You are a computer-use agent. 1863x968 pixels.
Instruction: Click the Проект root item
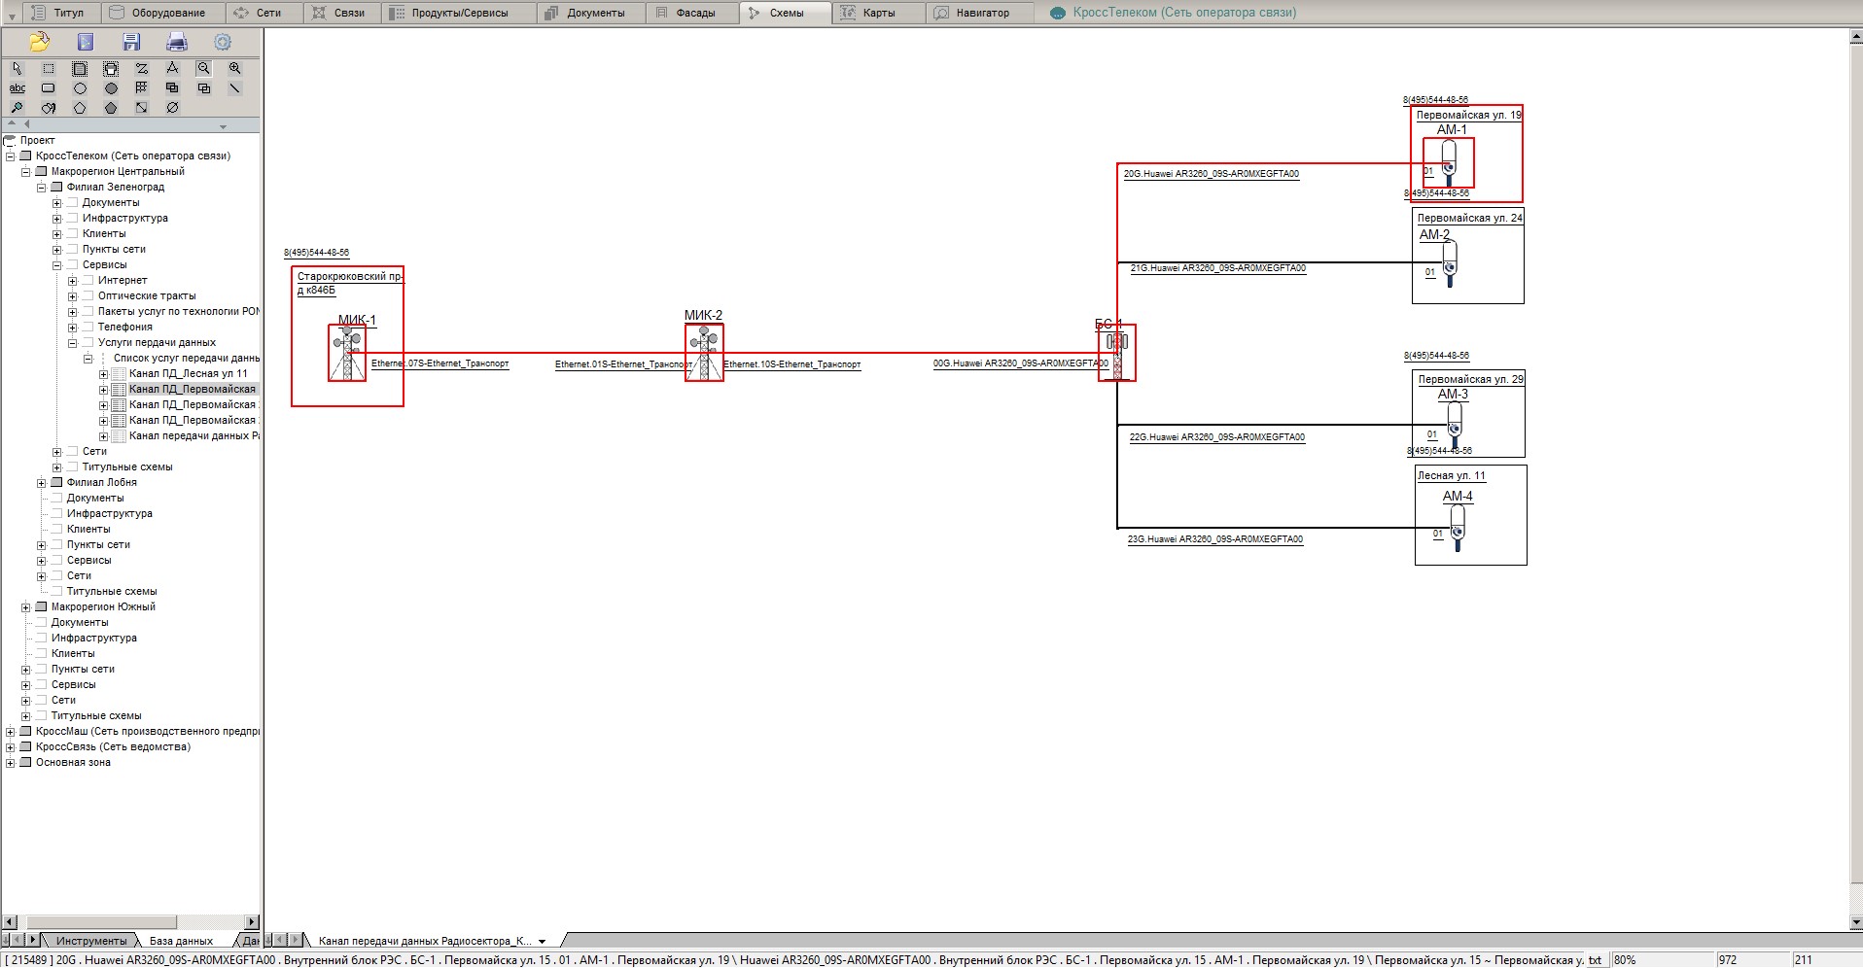pyautogui.click(x=37, y=141)
